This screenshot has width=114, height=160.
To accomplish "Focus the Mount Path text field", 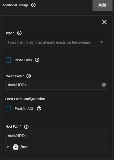I will point(53,85).
